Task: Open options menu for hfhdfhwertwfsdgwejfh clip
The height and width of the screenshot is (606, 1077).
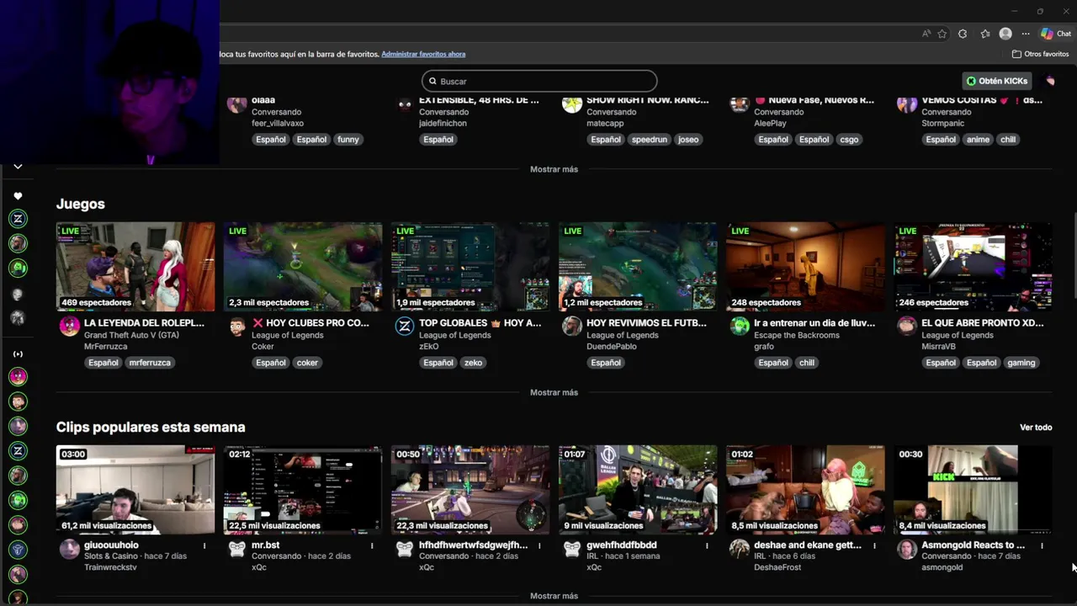Action: click(539, 545)
